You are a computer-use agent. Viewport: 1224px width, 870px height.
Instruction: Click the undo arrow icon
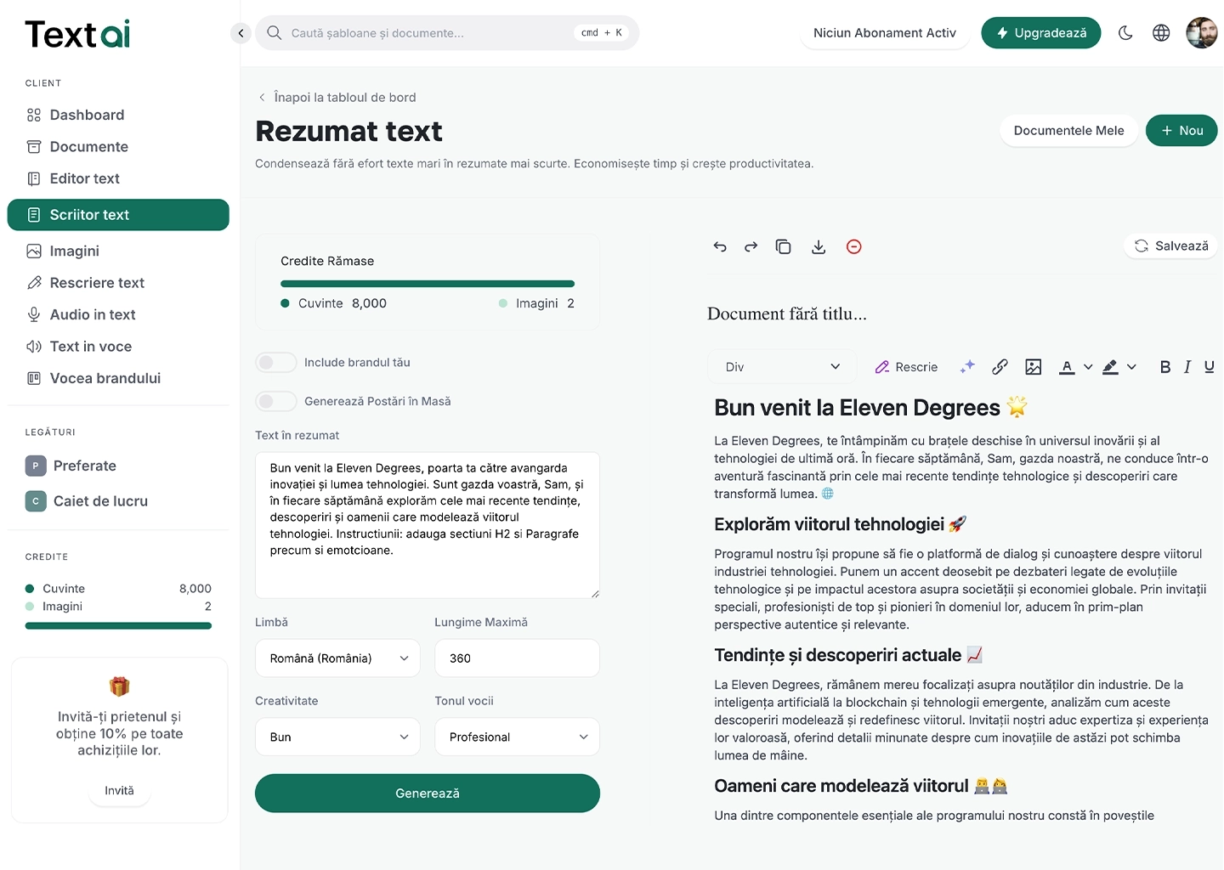pyautogui.click(x=720, y=246)
